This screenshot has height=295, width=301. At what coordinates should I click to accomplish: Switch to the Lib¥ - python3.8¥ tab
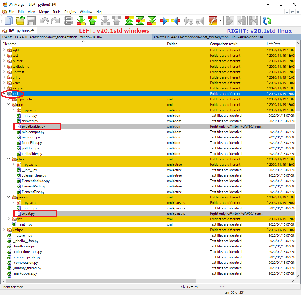pos(19,31)
